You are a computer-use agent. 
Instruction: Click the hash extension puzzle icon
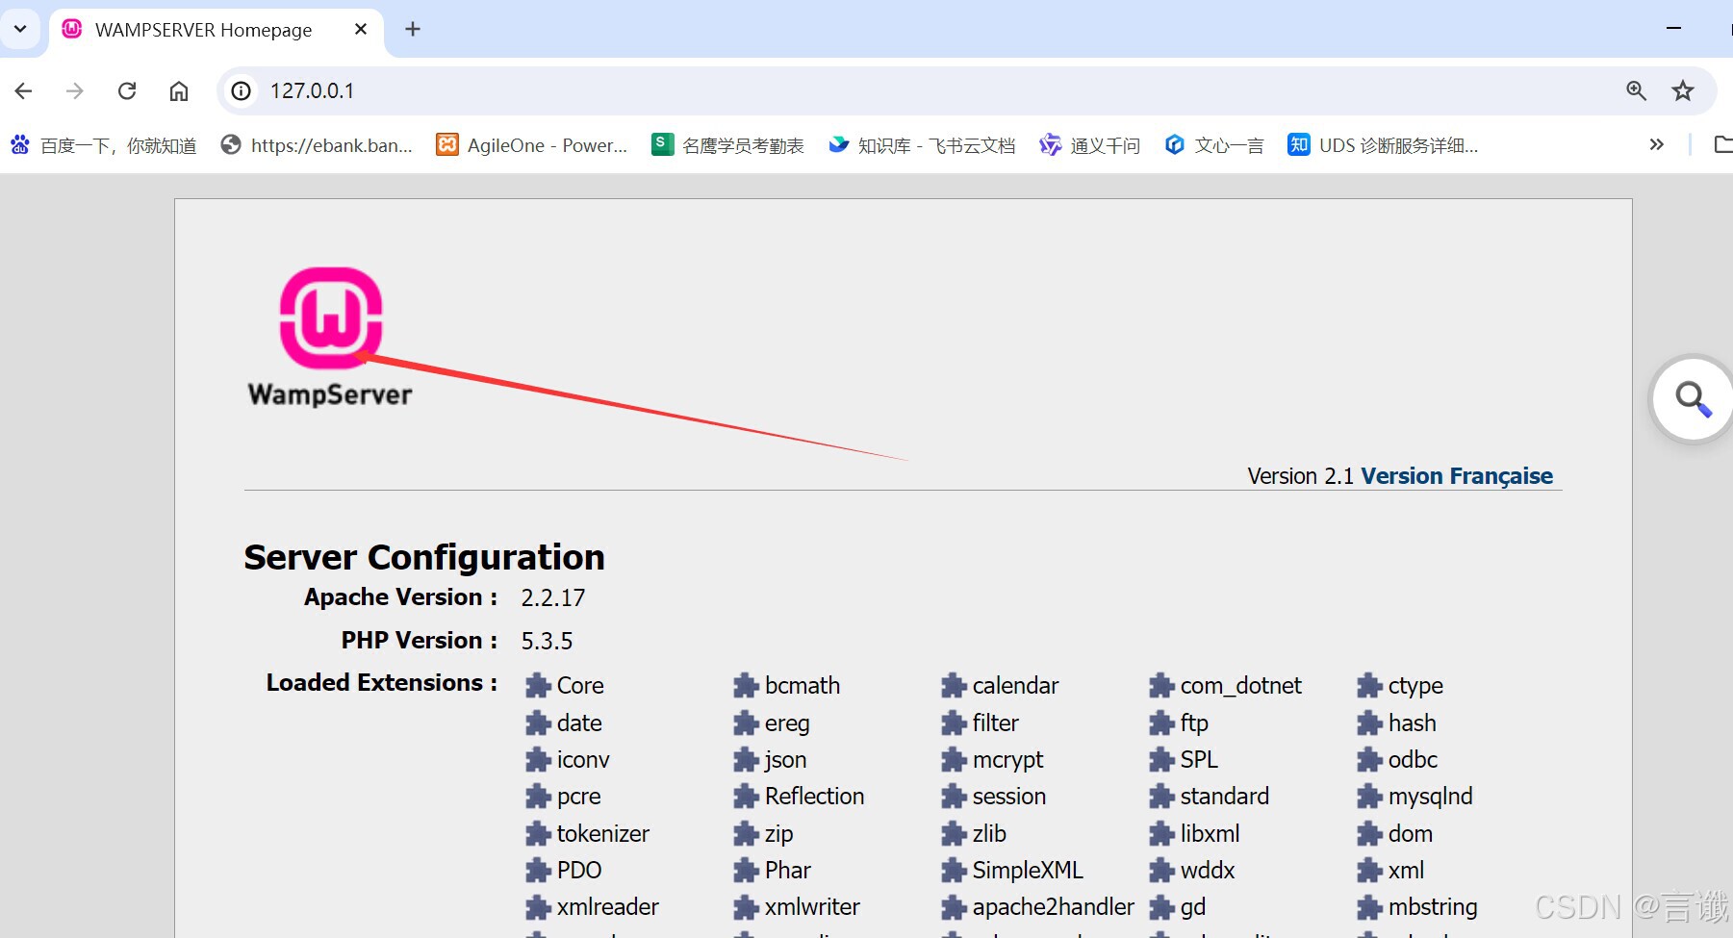(1369, 723)
